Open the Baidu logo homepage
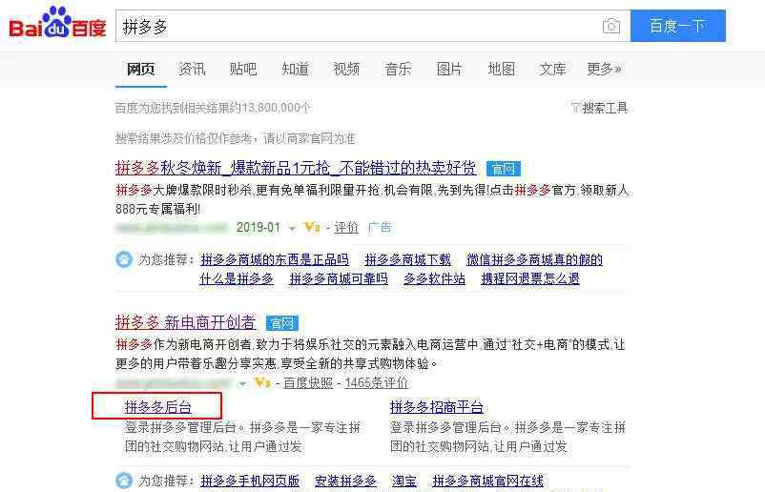This screenshot has width=765, height=492. (x=57, y=23)
